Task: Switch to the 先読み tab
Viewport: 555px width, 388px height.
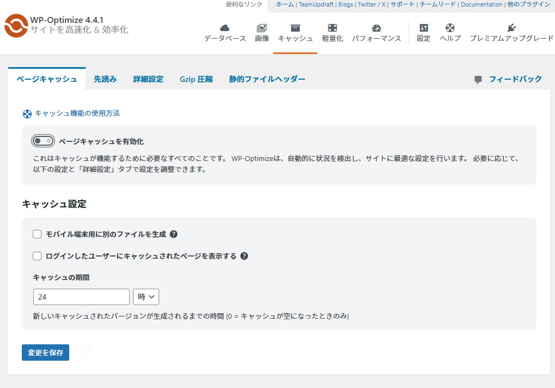Action: [x=105, y=79]
